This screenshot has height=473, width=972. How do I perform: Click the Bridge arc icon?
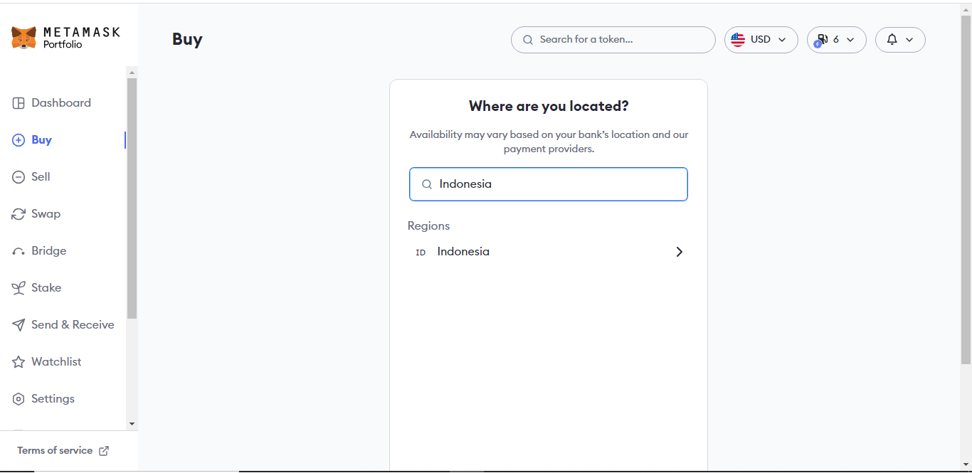pos(19,252)
